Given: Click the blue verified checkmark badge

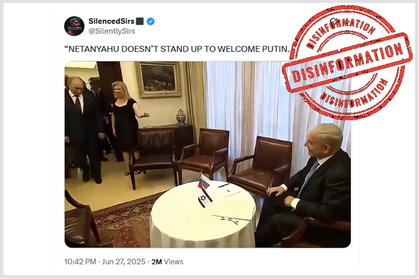Looking at the screenshot, I should coord(150,21).
